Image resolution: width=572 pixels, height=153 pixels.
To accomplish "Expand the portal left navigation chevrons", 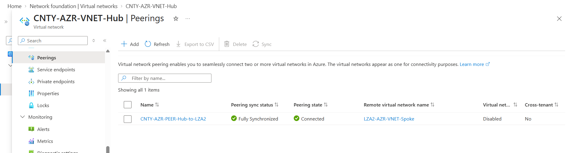I will (6, 22).
